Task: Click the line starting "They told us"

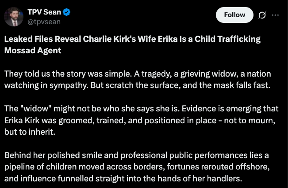Action: pos(137,74)
